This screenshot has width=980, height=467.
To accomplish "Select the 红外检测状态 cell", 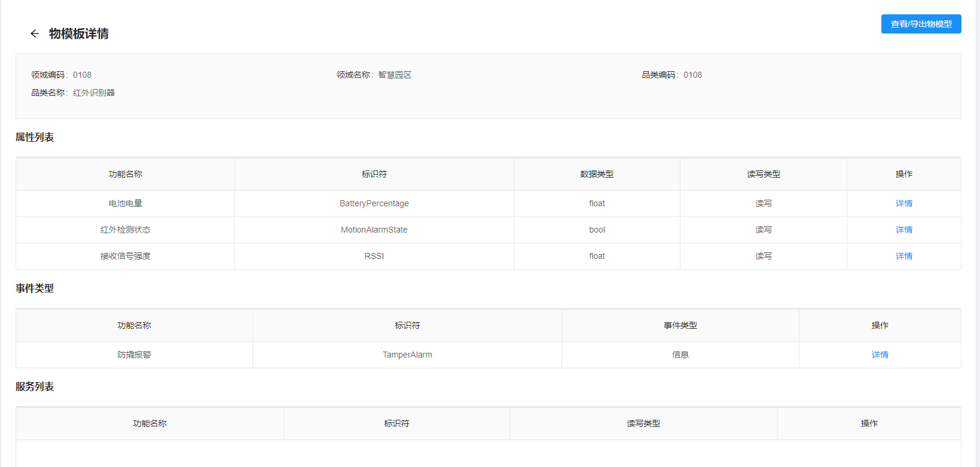I will (x=126, y=230).
